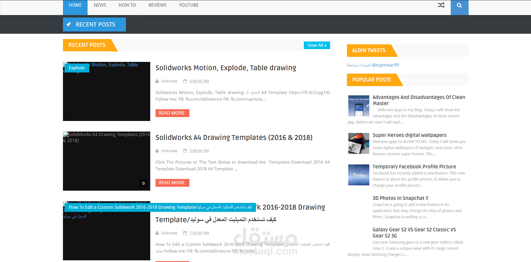Click the long Custom Solidwork Drawing Template tag

tap(160, 207)
